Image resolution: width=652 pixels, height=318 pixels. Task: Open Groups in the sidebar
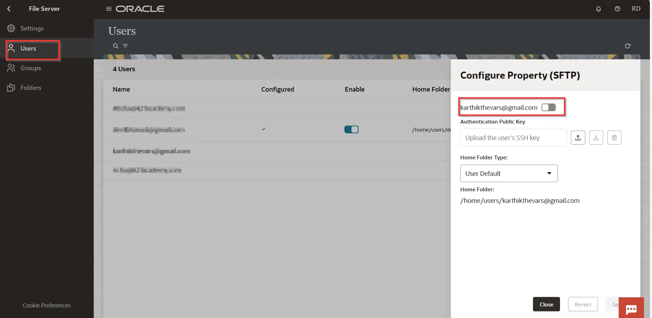pyautogui.click(x=31, y=68)
